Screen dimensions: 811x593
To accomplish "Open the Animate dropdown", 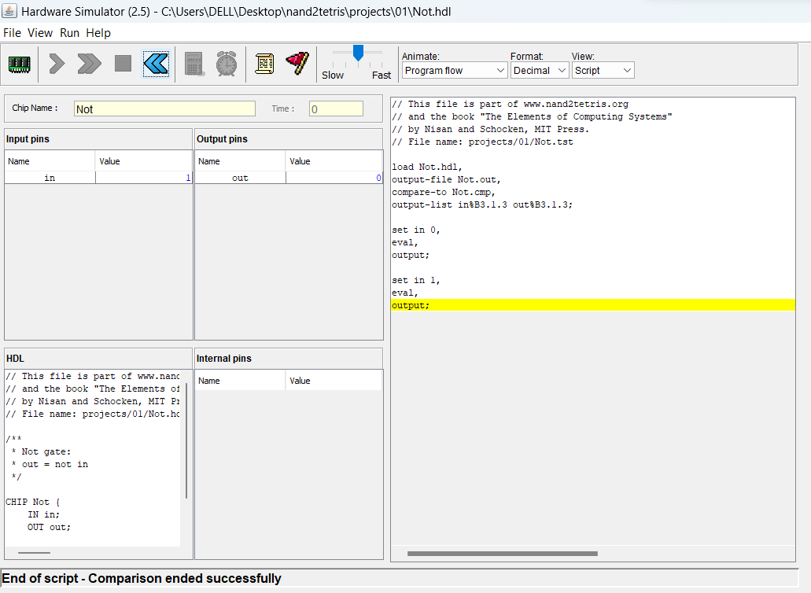I will 454,70.
